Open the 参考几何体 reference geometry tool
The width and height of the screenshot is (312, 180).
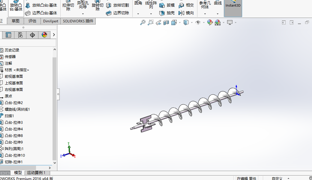(205, 5)
